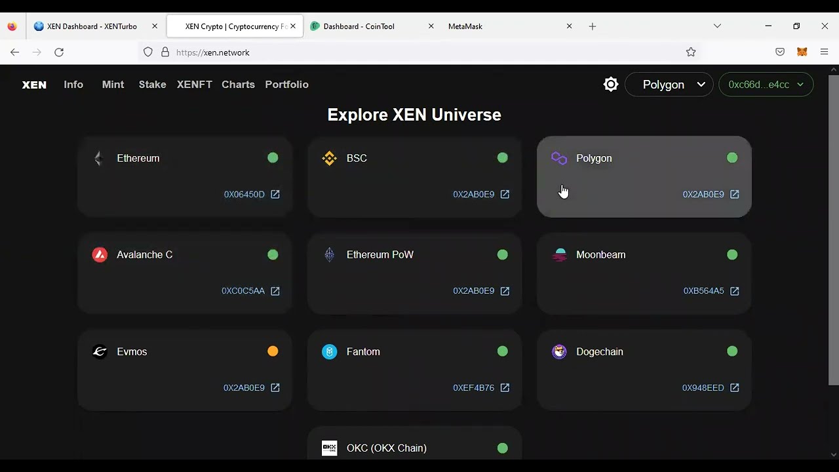Open the Pocket save icon
Viewport: 839px width, 472px height.
(x=780, y=52)
